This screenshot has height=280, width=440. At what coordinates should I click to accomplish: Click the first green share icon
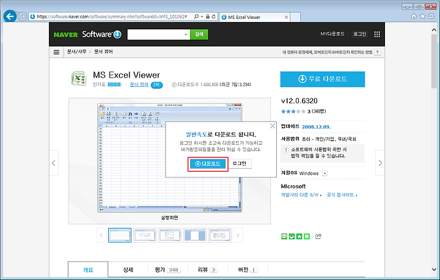coord(284,237)
